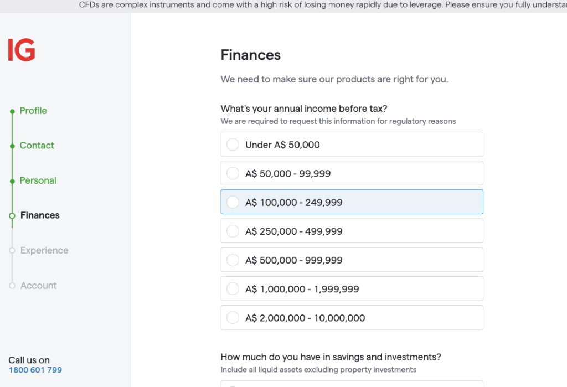Navigate to the Personal section
Screen dimensions: 567x387
[38, 180]
